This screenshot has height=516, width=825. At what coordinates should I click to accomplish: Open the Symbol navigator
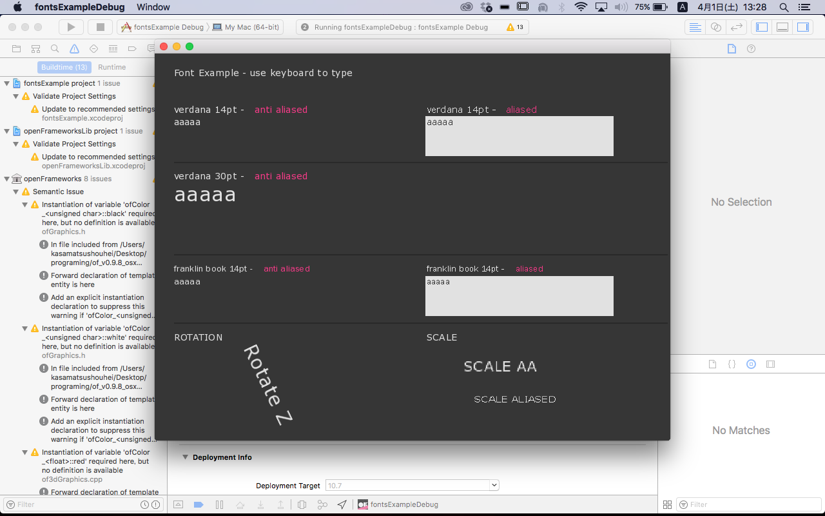pyautogui.click(x=35, y=48)
